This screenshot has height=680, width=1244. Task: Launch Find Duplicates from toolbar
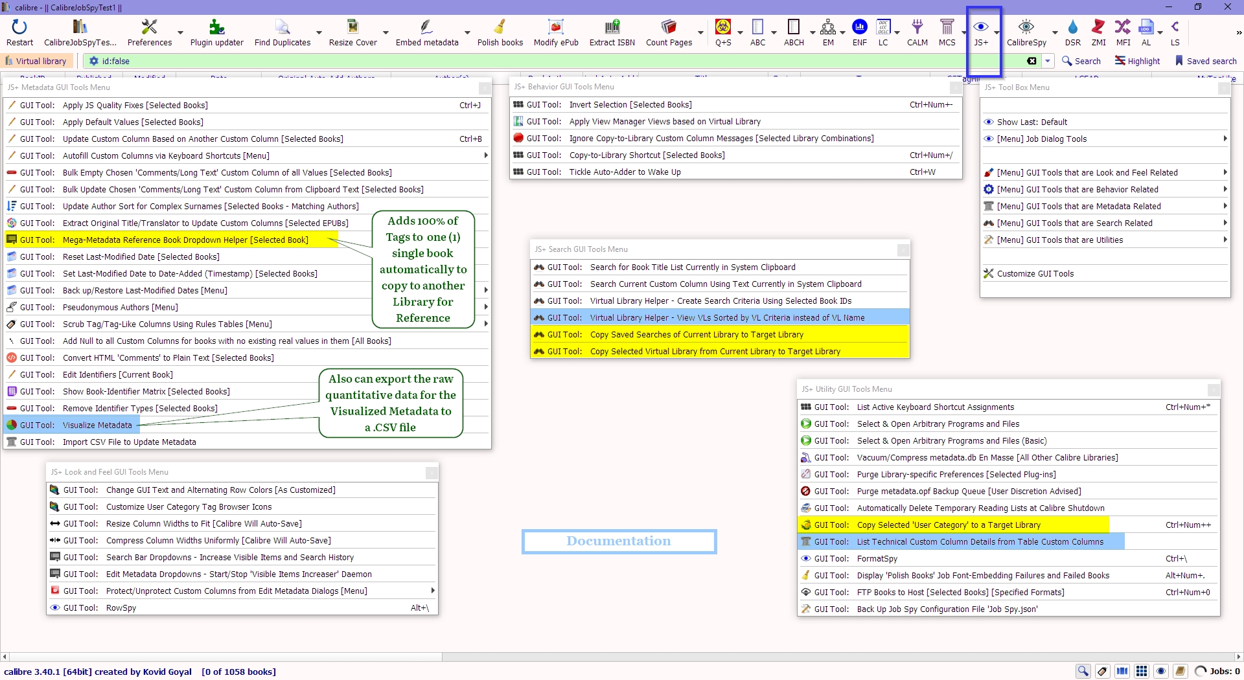pyautogui.click(x=282, y=32)
